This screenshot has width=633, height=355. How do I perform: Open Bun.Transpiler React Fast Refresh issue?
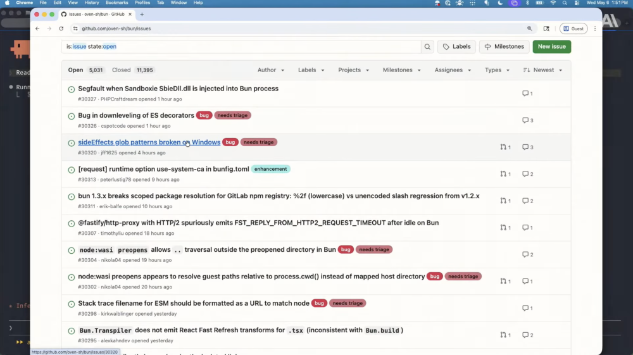(241, 330)
